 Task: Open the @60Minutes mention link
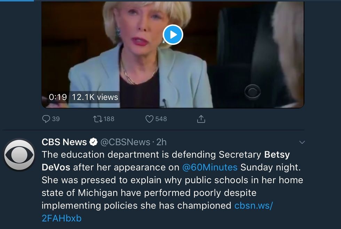click(x=210, y=167)
